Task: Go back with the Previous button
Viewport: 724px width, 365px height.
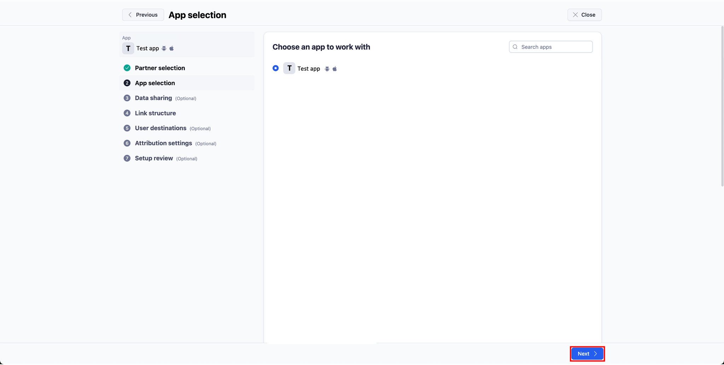Action: coord(143,15)
